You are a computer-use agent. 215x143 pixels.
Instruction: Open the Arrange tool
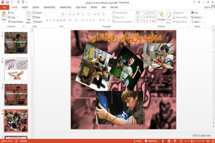(162, 18)
